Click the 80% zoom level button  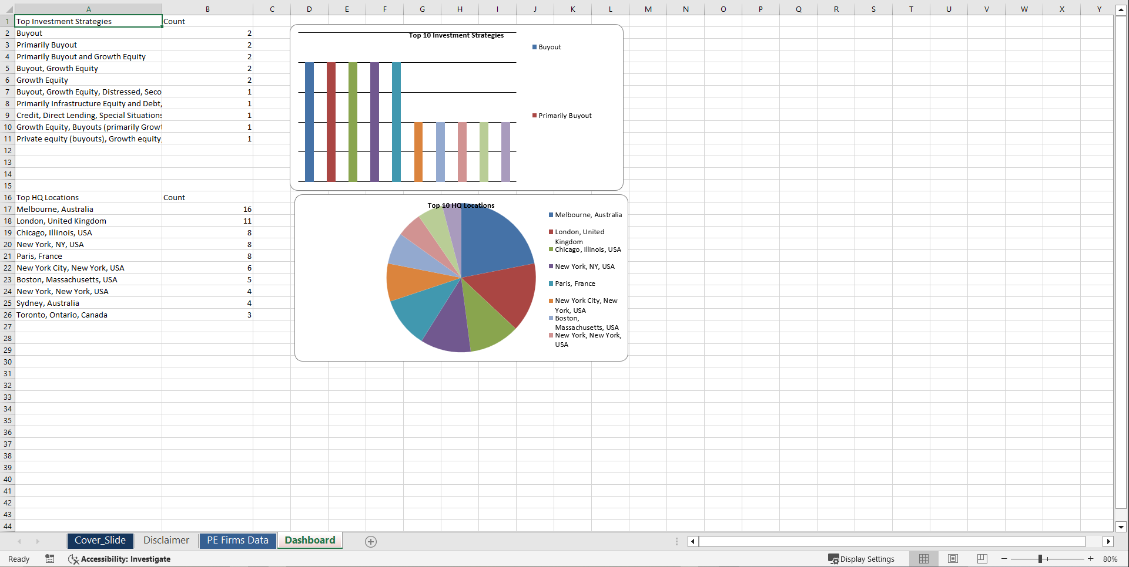[1111, 559]
